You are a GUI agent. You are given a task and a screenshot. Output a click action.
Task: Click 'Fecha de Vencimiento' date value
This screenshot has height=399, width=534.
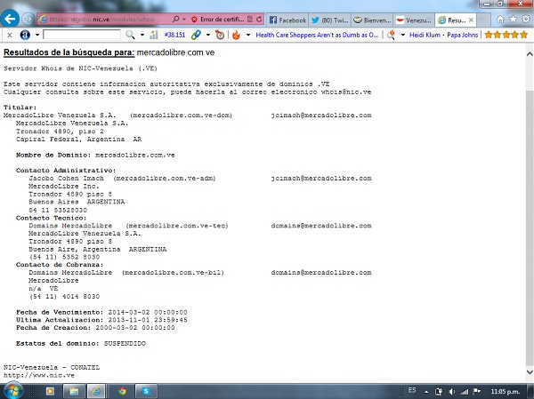[x=148, y=312]
